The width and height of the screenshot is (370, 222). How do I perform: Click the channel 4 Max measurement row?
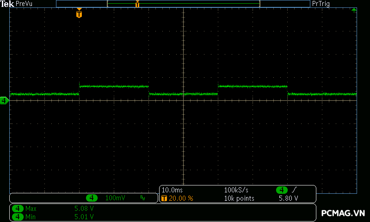point(55,209)
